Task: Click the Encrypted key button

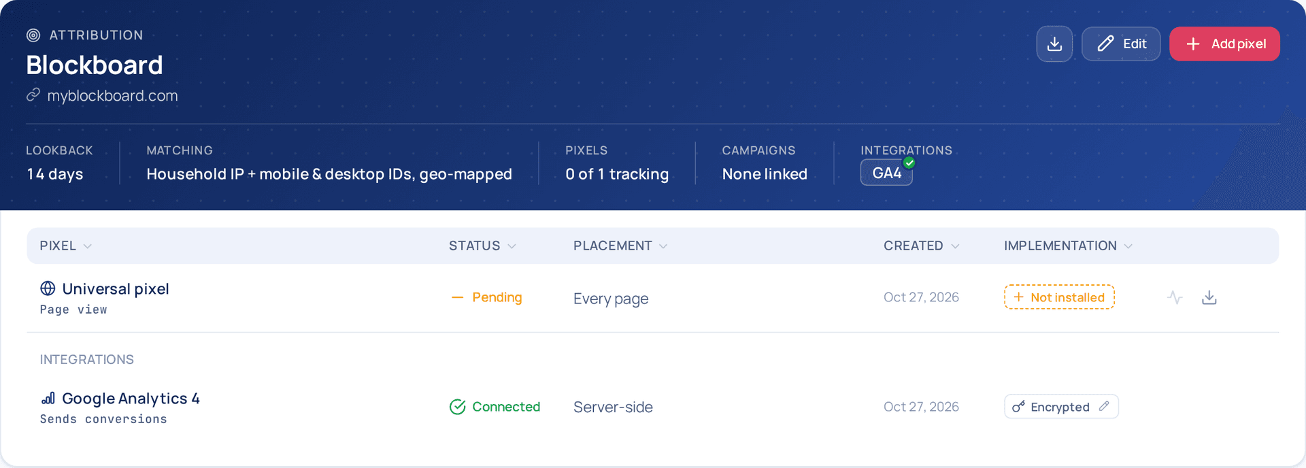Action: pyautogui.click(x=1061, y=407)
